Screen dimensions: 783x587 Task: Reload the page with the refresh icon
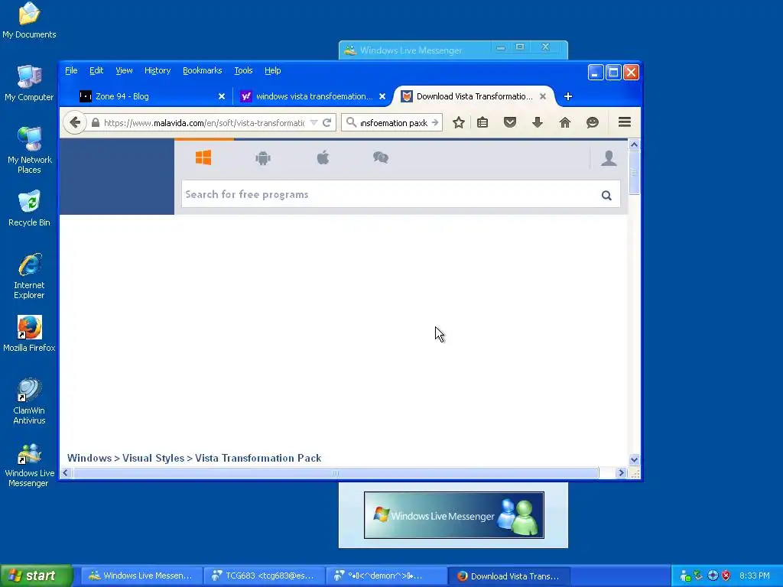327,122
